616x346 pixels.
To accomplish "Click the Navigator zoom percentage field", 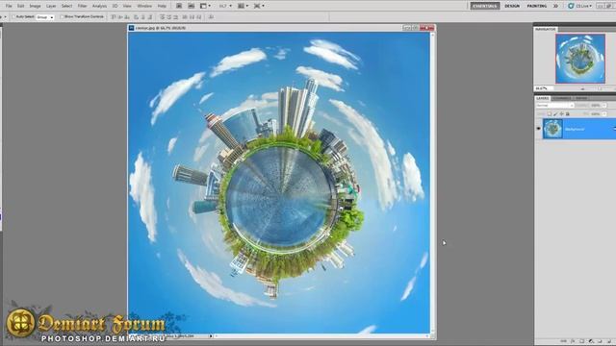I will tap(544, 88).
